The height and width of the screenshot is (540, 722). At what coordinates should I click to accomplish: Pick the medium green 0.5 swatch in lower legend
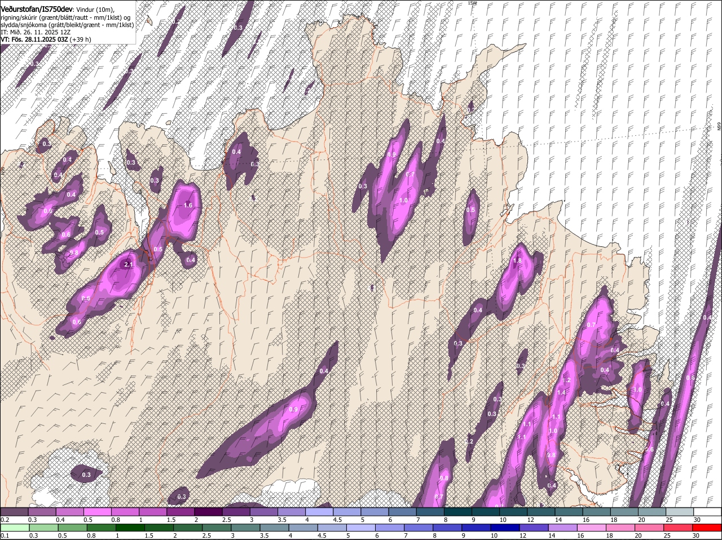pyautogui.click(x=73, y=528)
